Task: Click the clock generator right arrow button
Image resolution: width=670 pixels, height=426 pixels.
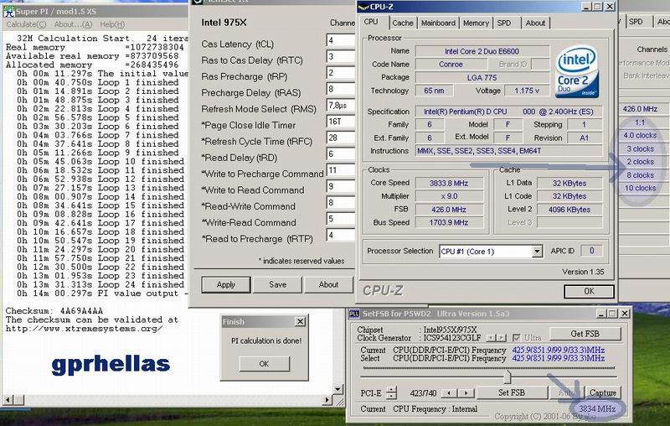Action: click(501, 337)
